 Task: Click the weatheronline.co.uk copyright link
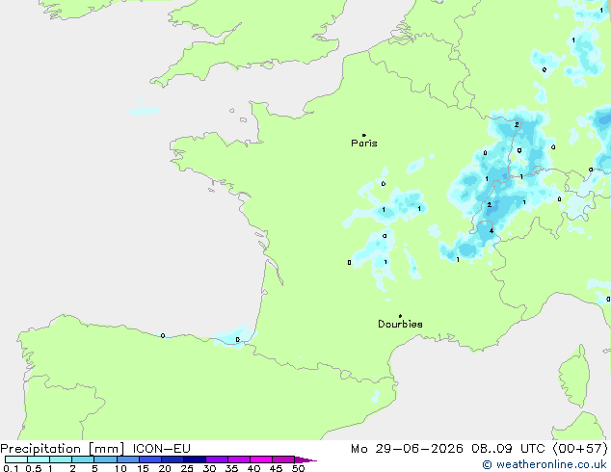545,464
